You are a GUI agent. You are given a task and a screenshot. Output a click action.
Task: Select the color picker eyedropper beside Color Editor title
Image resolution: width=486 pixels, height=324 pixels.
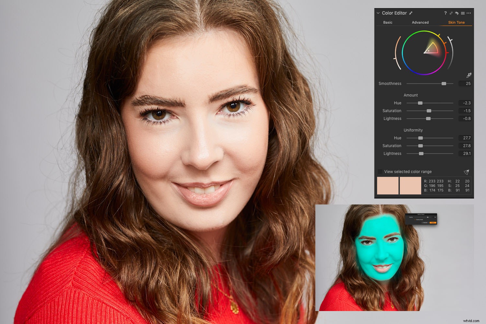click(x=411, y=13)
